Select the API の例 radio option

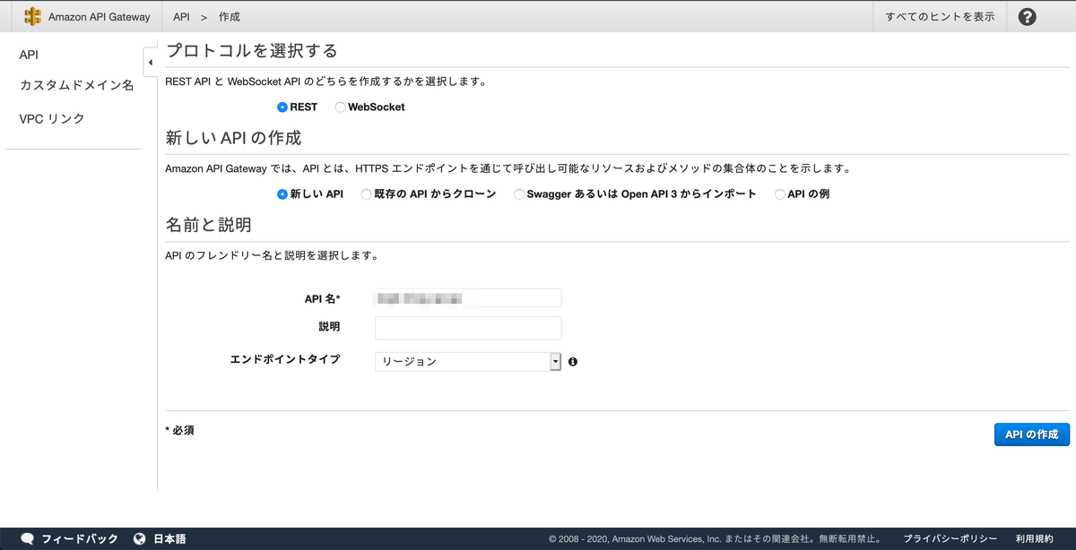780,193
